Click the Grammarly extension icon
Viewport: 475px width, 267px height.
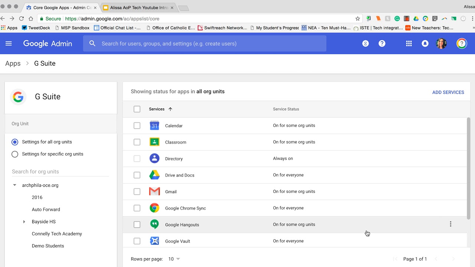(397, 19)
